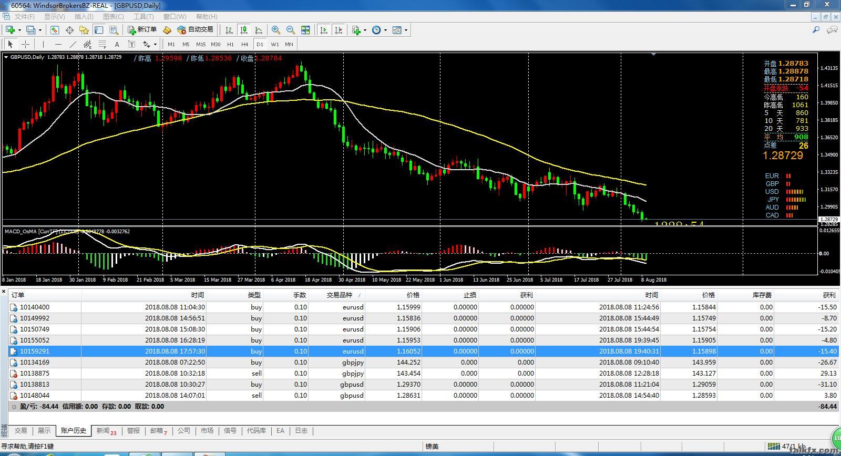
Task: Switch to the 交易 terminal tab
Action: tap(21, 431)
